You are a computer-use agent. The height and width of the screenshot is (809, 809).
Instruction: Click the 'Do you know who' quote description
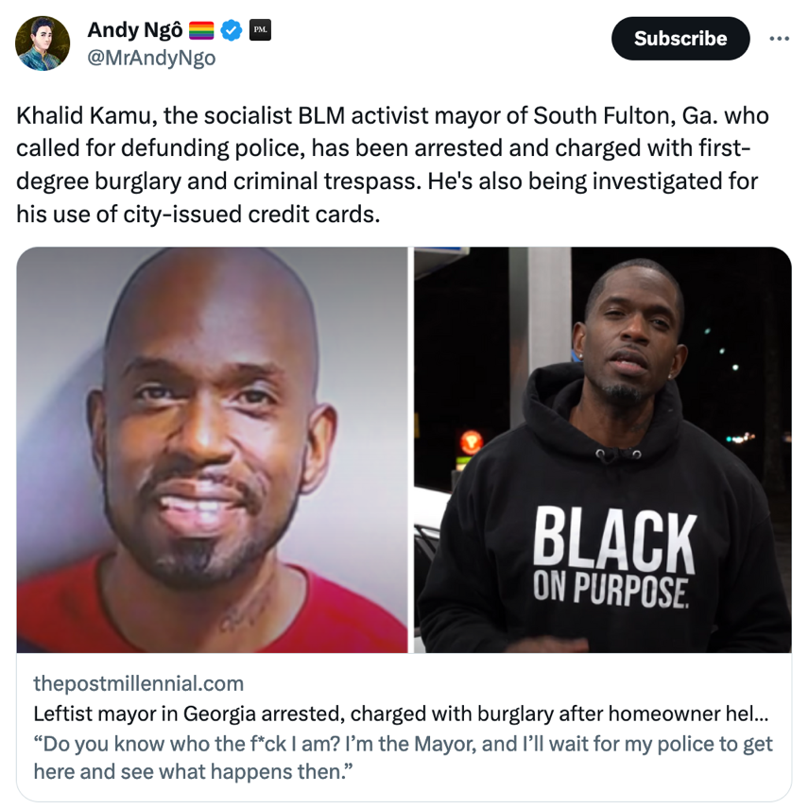(x=403, y=757)
